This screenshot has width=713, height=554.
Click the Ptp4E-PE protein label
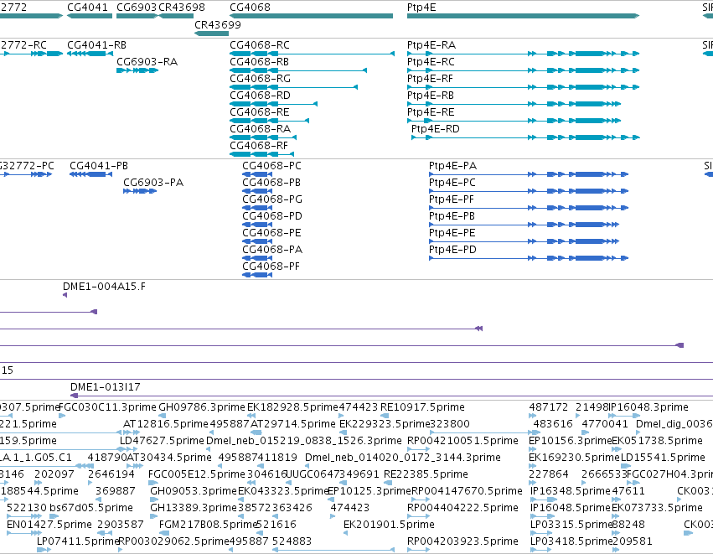pyautogui.click(x=452, y=233)
